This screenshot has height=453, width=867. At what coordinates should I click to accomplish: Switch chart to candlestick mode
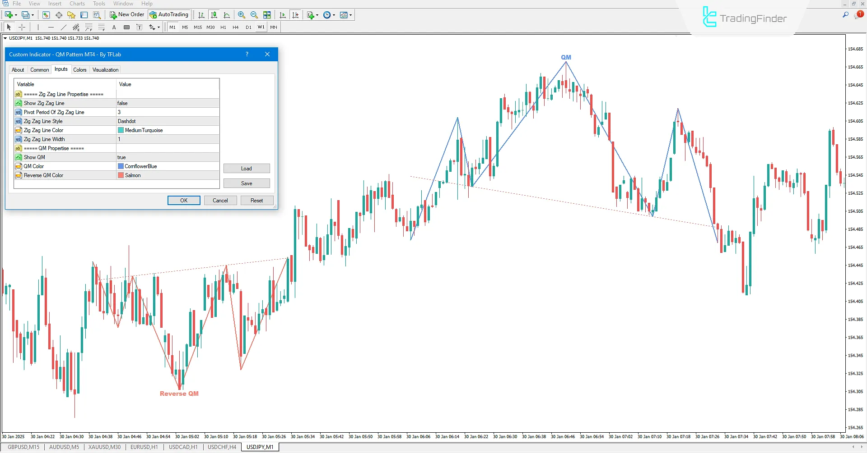tap(214, 15)
